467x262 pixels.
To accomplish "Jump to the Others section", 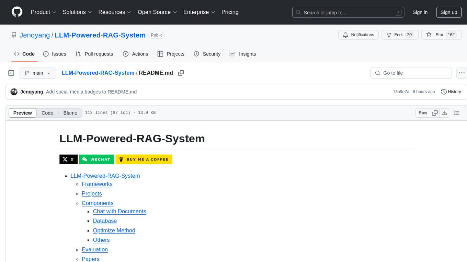I will pos(101,240).
